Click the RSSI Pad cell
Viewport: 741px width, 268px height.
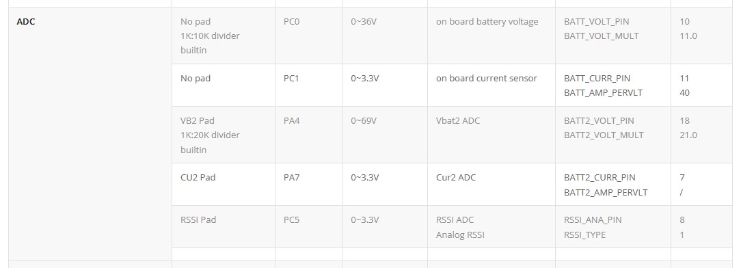224,227
